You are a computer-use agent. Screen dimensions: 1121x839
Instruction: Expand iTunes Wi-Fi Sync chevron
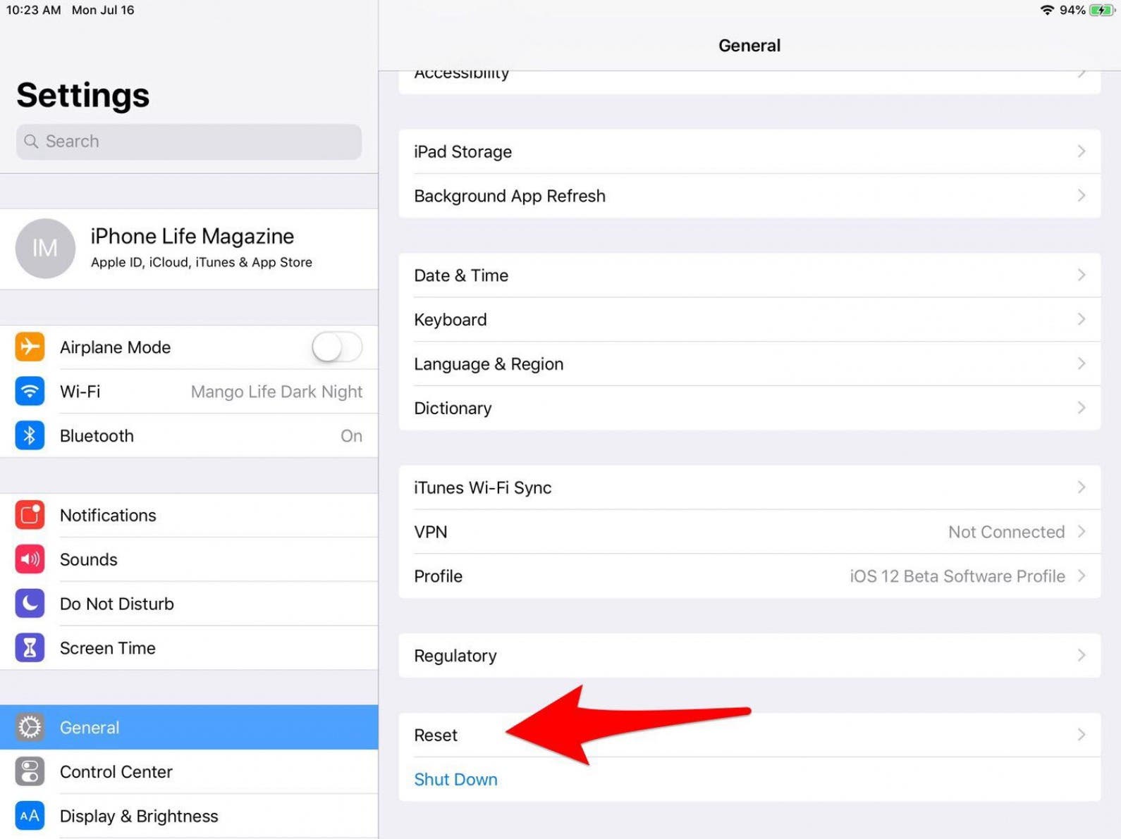1082,487
